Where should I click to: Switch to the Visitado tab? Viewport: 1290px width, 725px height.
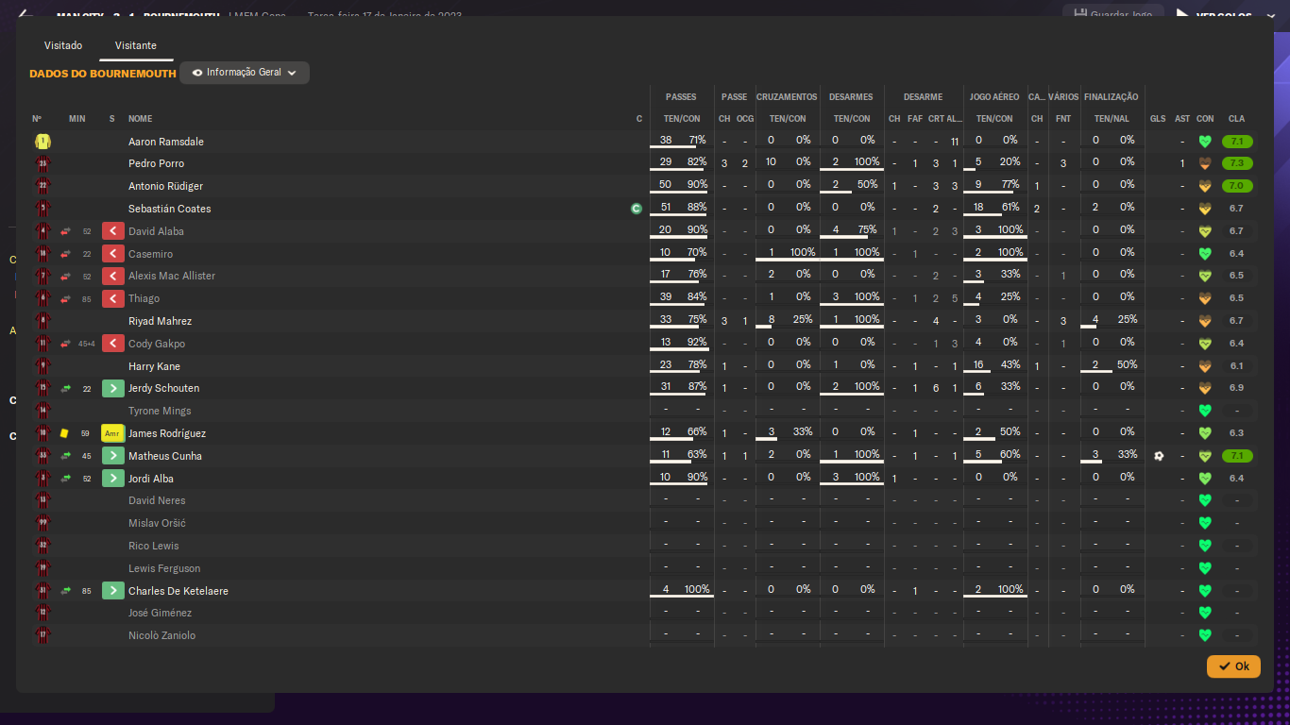point(63,45)
